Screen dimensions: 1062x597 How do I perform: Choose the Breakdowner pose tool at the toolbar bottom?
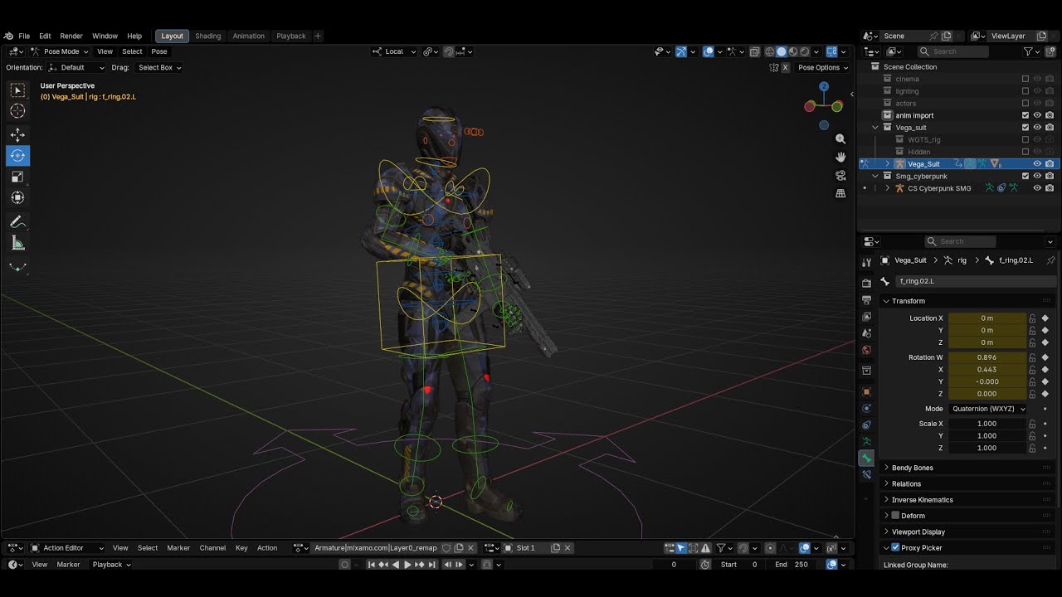point(17,267)
